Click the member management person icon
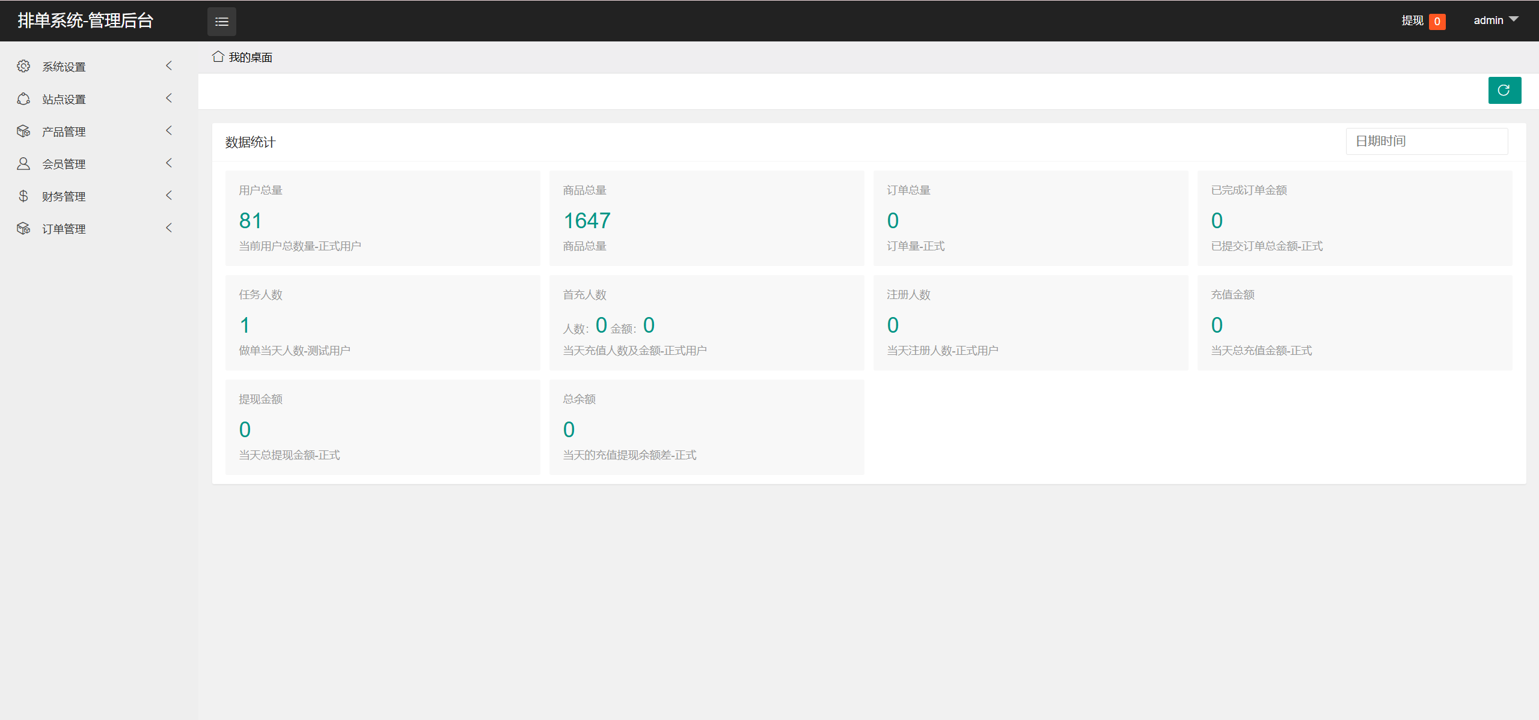The image size is (1539, 720). pos(23,163)
